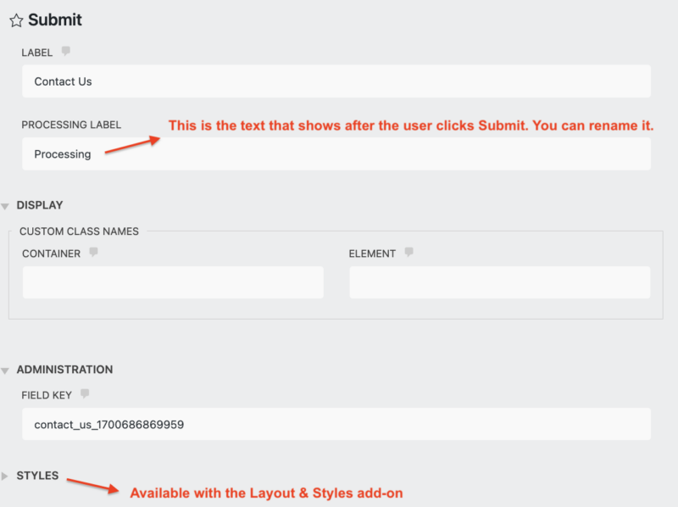Collapse the DISPLAY section triangle
Viewport: 678px width, 507px height.
pyautogui.click(x=7, y=204)
